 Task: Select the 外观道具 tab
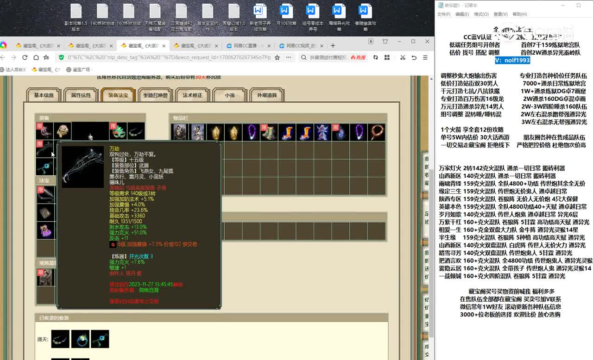click(267, 95)
